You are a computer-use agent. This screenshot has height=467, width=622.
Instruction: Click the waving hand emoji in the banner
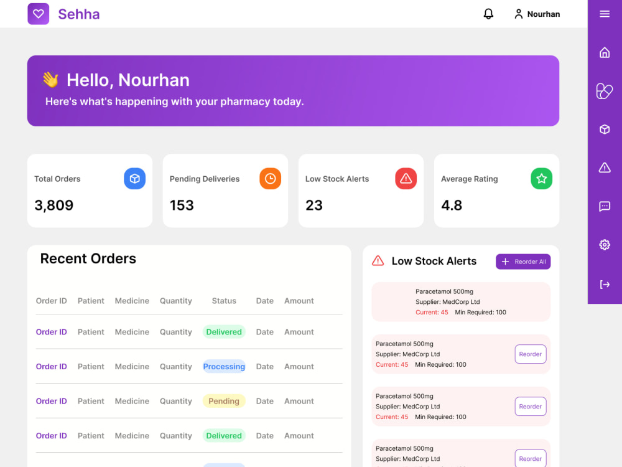click(x=50, y=80)
